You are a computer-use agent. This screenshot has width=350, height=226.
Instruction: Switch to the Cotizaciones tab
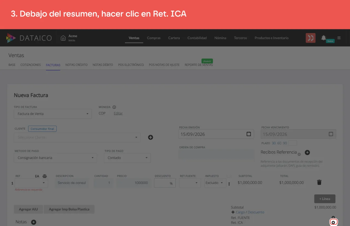tap(31, 65)
